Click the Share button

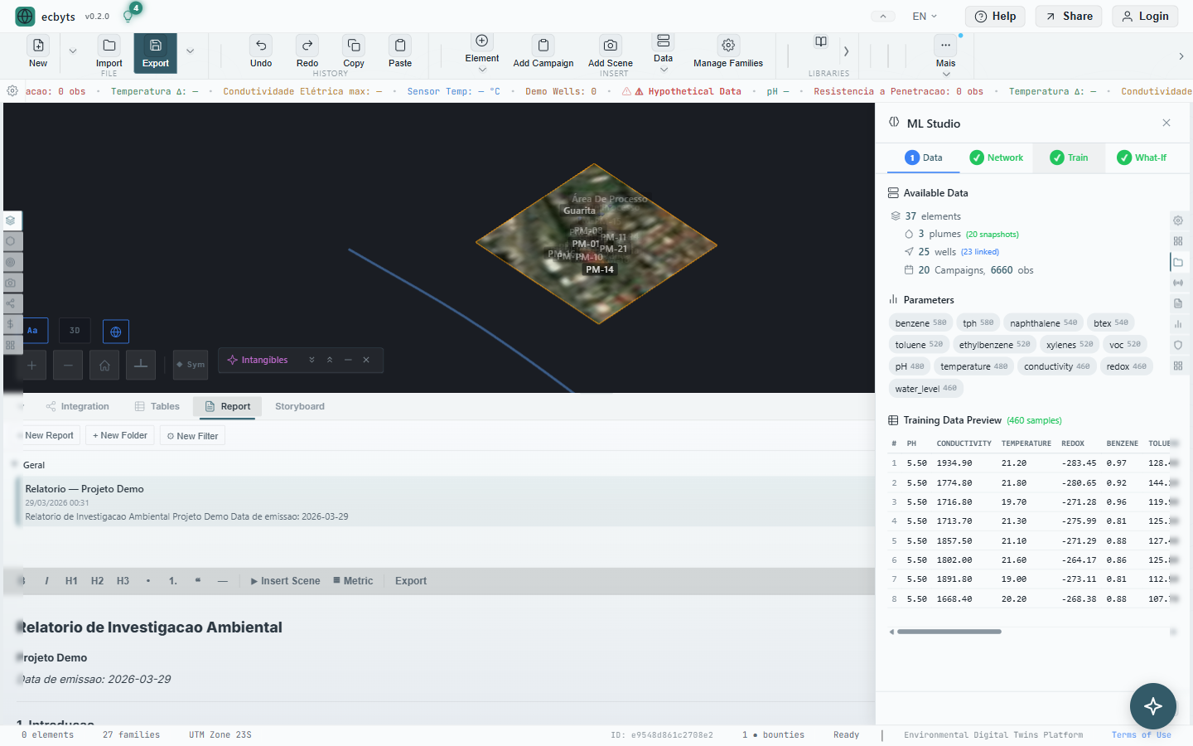tap(1069, 16)
